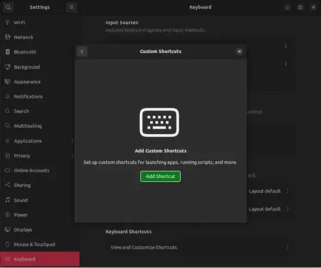Click chevron beside View and Customize Shortcuts
321x268 pixels.
[287, 247]
